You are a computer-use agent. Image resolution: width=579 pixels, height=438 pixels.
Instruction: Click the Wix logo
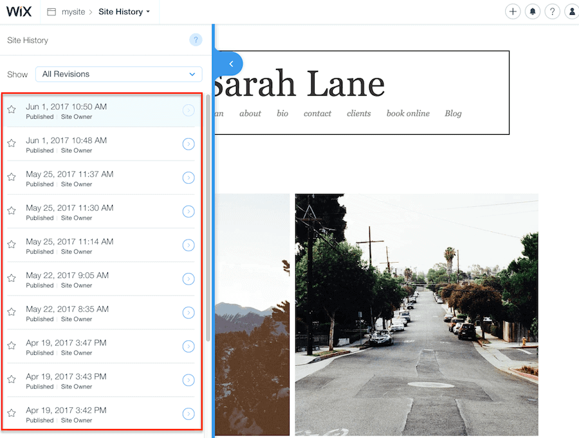point(19,12)
